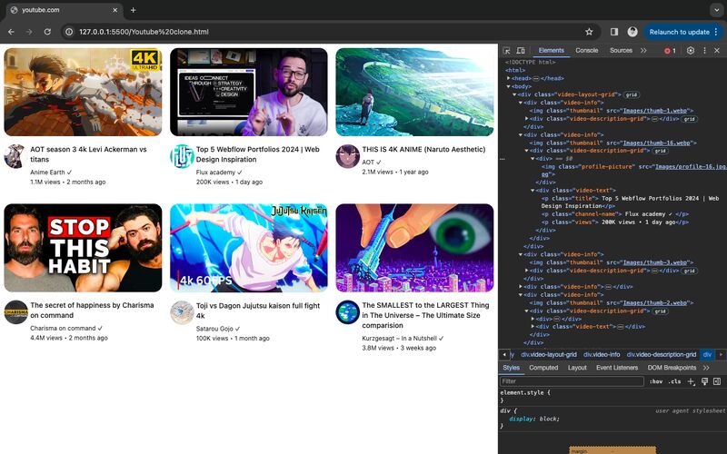Show more DevTools panels via chevrons
The image size is (727, 454).
(643, 51)
